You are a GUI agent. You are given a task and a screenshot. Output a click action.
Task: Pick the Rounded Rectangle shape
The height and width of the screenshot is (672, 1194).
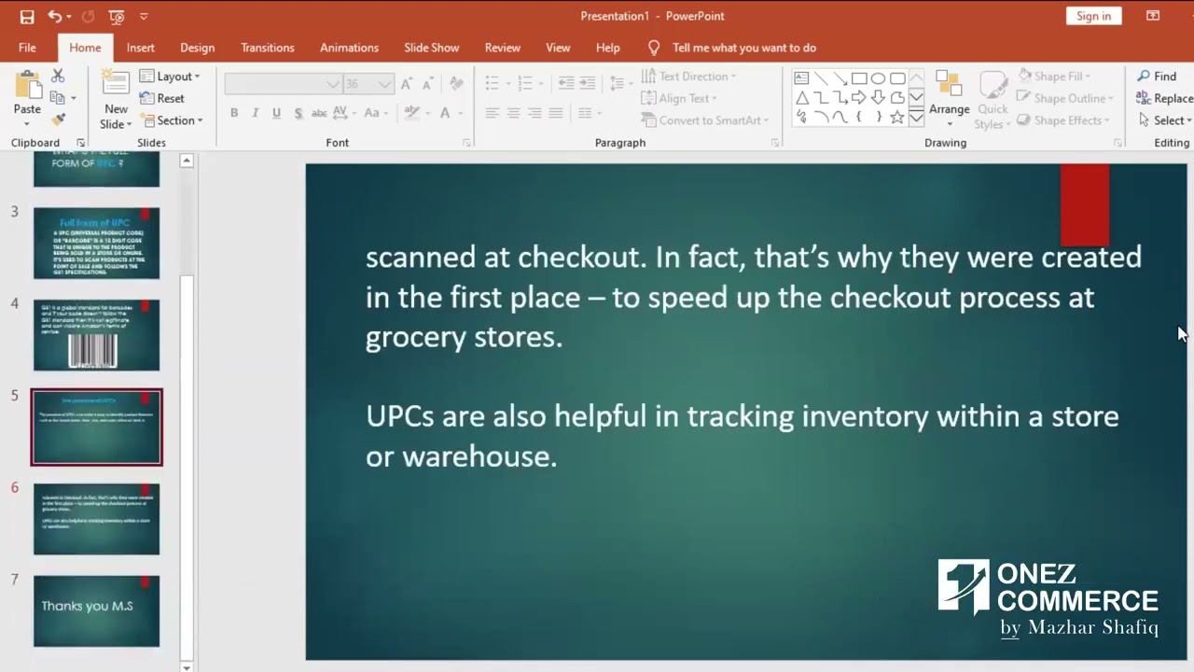click(x=897, y=78)
